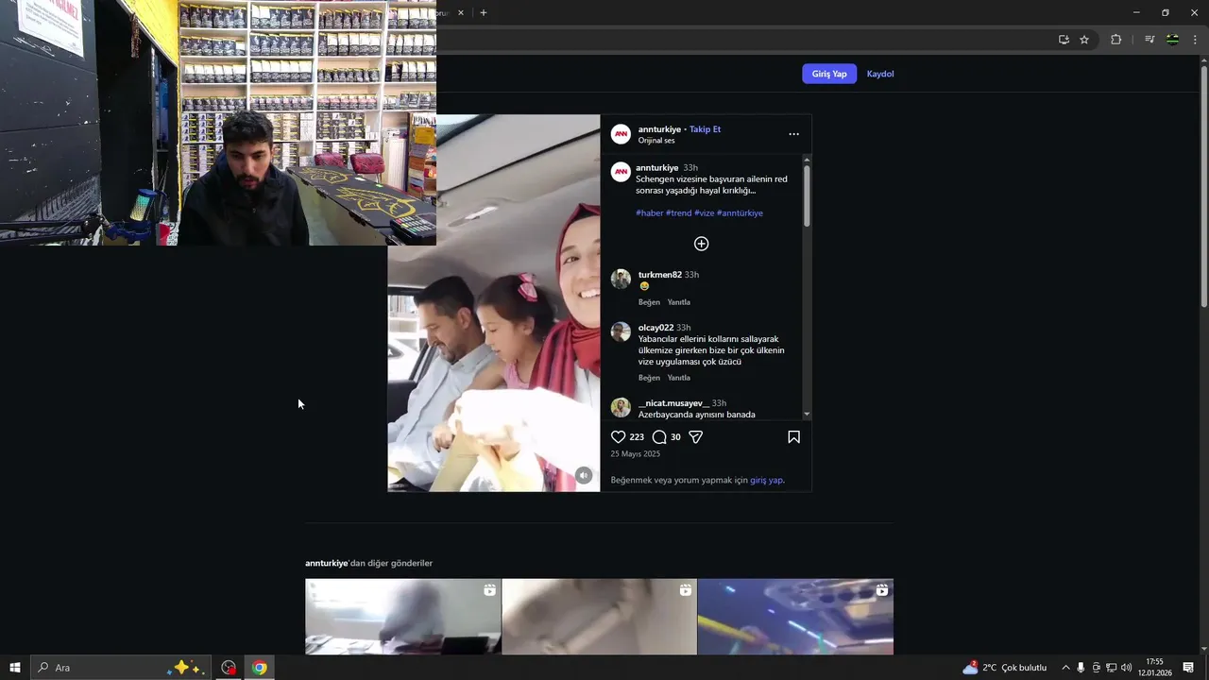Viewport: 1209px width, 680px height.
Task: Click the Giriş Yap button
Action: [x=829, y=74]
